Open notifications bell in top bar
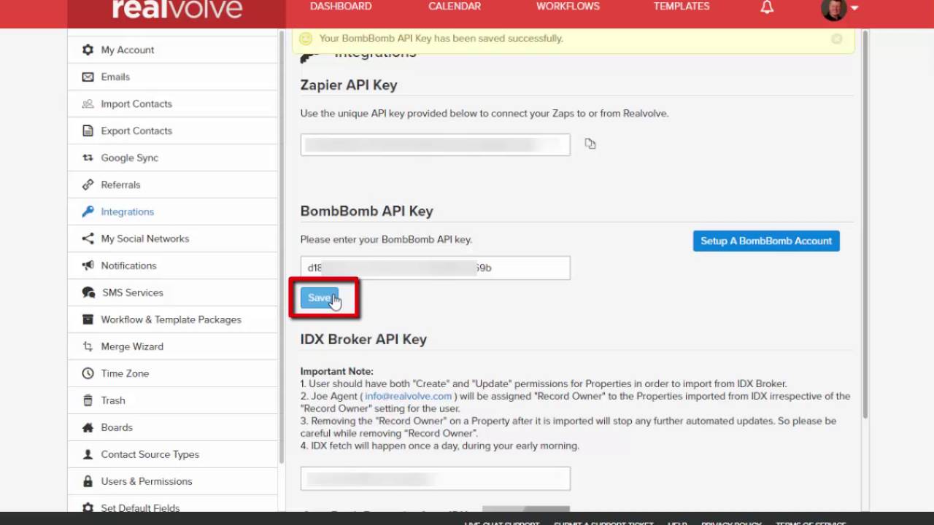Image resolution: width=934 pixels, height=525 pixels. click(x=767, y=7)
